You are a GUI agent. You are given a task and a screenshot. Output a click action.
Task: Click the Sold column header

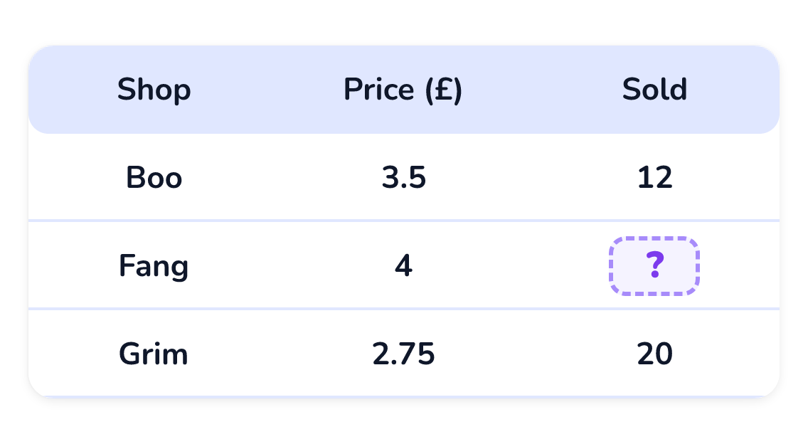654,89
